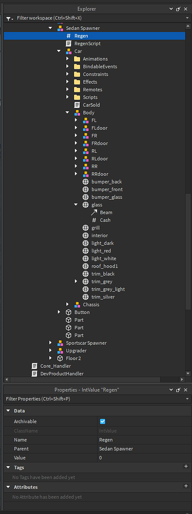Select the Sedan Spawner model icon
The image size is (192, 514).
(x=60, y=28)
